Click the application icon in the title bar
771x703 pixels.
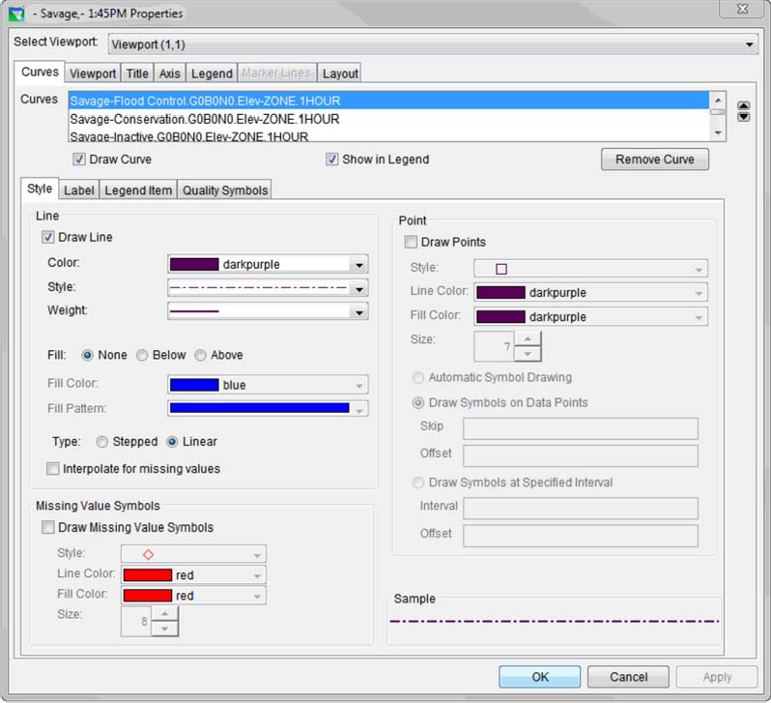pos(16,14)
